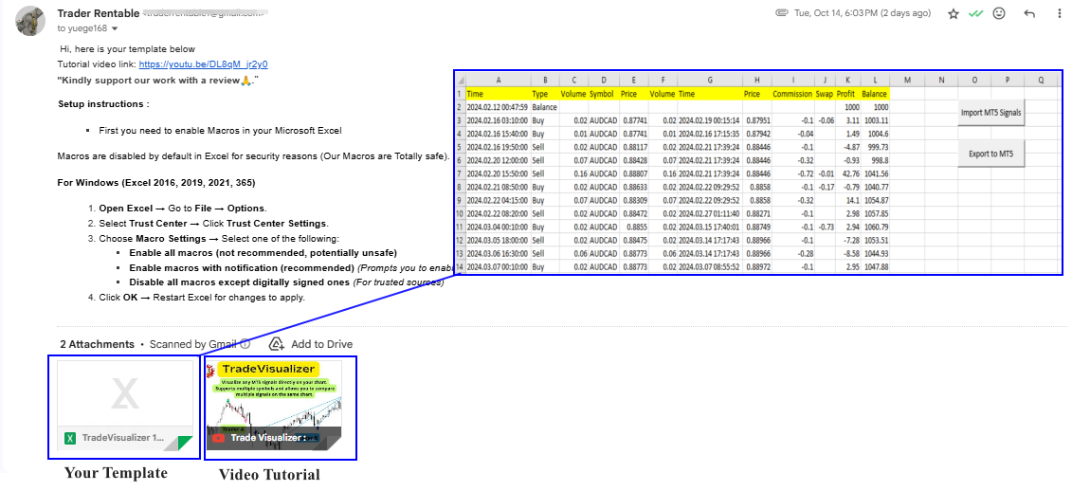Select column Q header in spreadsheet image
The image size is (1072, 491).
(1041, 80)
